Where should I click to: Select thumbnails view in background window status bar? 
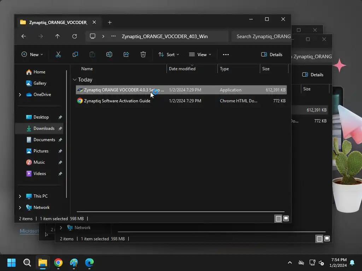click(327, 239)
